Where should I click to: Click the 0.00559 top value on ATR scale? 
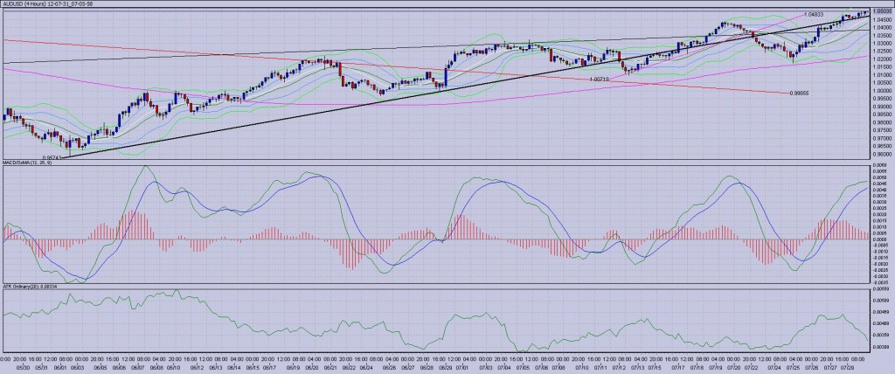(x=881, y=290)
